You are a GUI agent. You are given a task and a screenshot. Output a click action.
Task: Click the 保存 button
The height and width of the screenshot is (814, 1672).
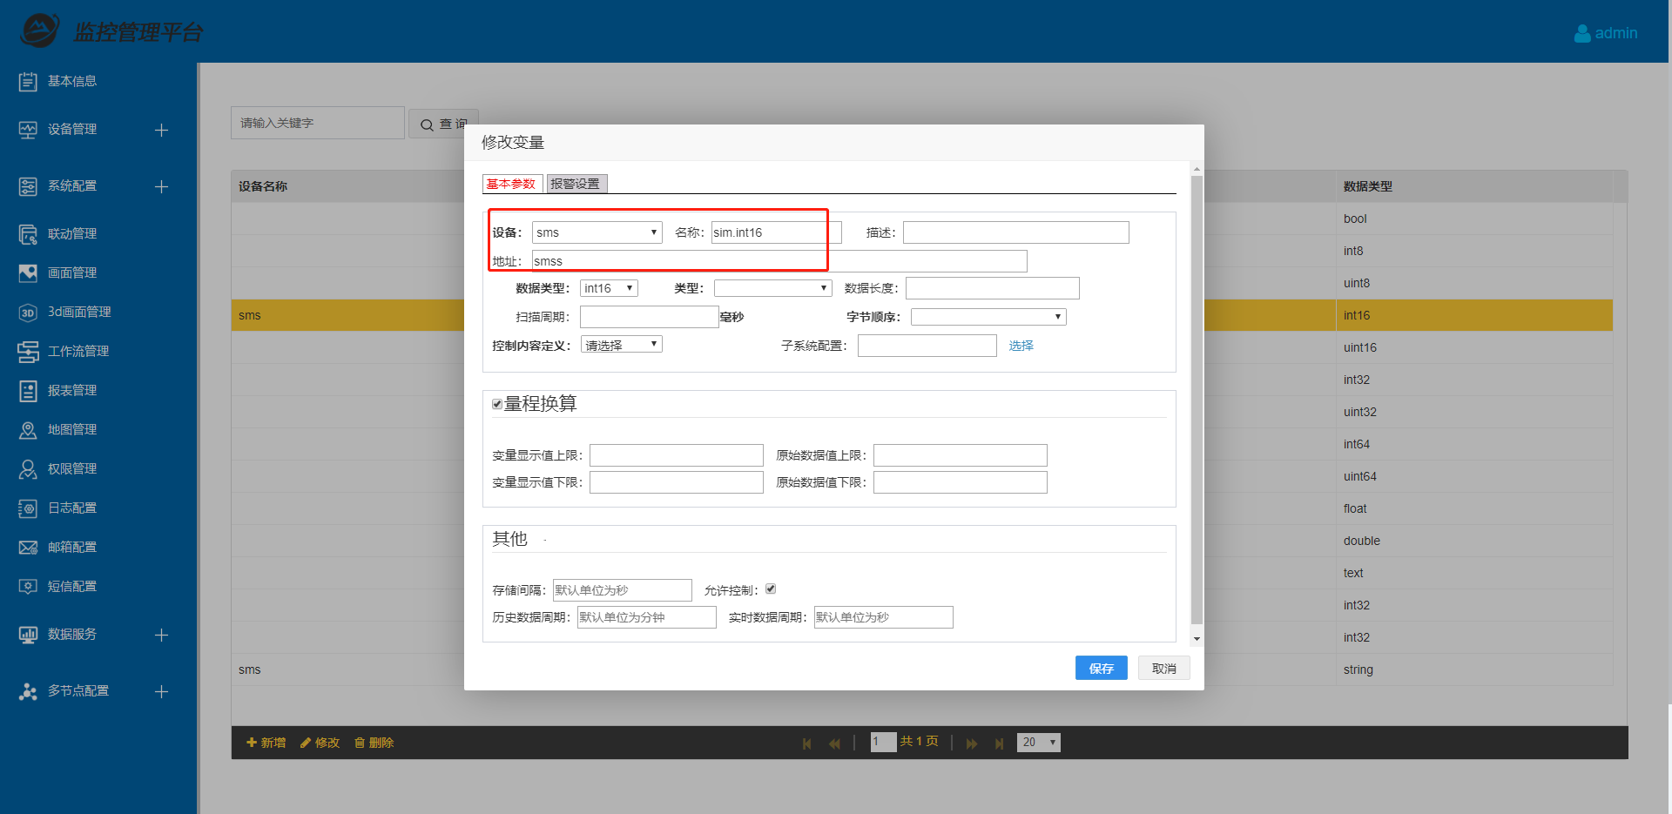(x=1102, y=668)
